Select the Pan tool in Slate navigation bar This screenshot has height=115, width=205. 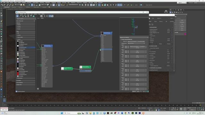(x=138, y=91)
